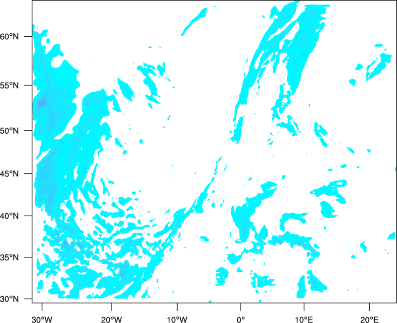Click the 10°E longitude label
This screenshot has height=323, width=397.
pyautogui.click(x=304, y=320)
